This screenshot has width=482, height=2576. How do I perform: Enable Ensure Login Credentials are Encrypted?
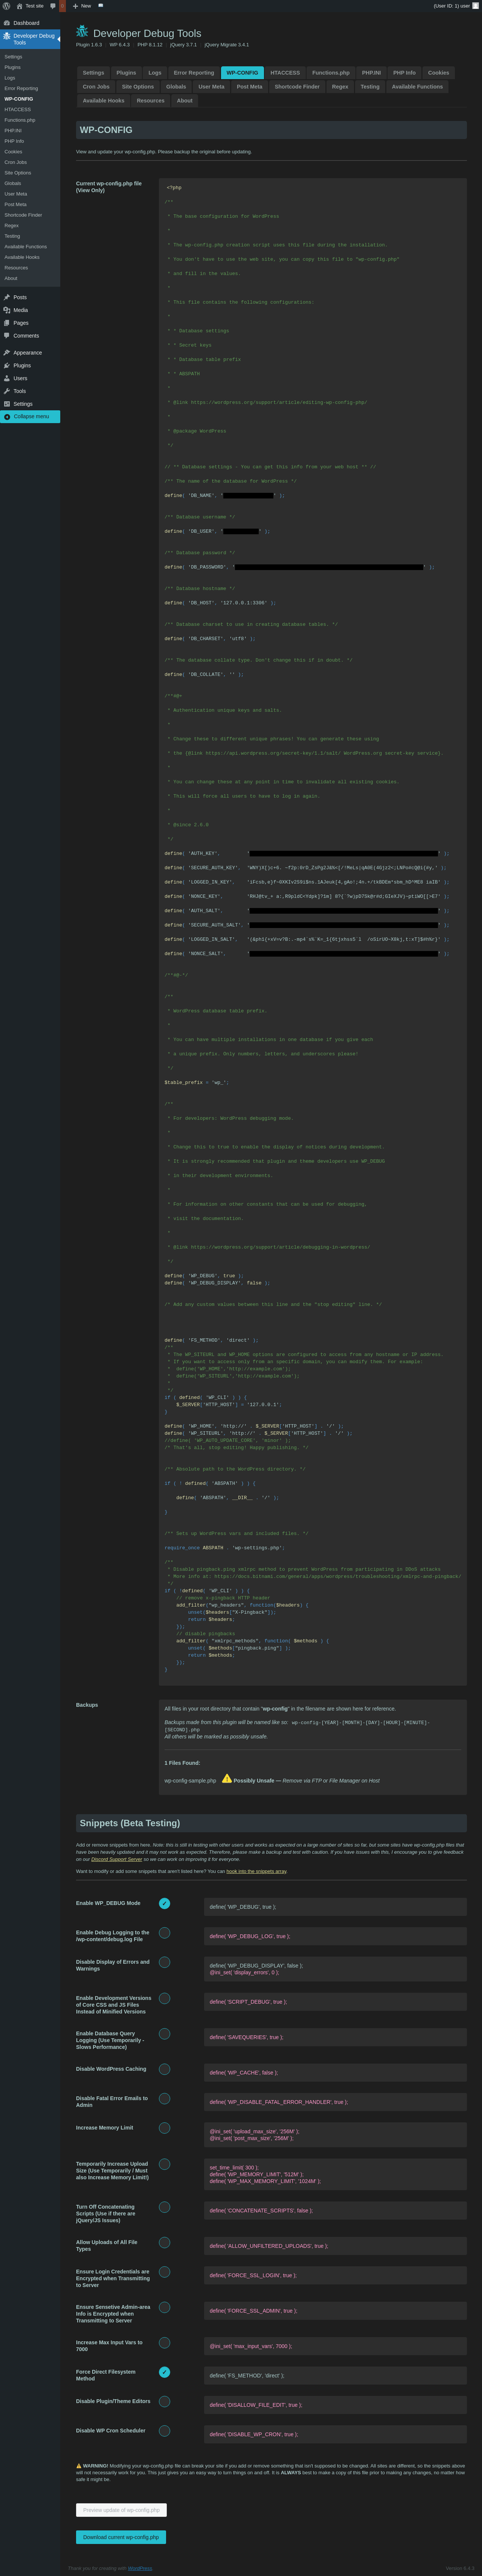164,2272
